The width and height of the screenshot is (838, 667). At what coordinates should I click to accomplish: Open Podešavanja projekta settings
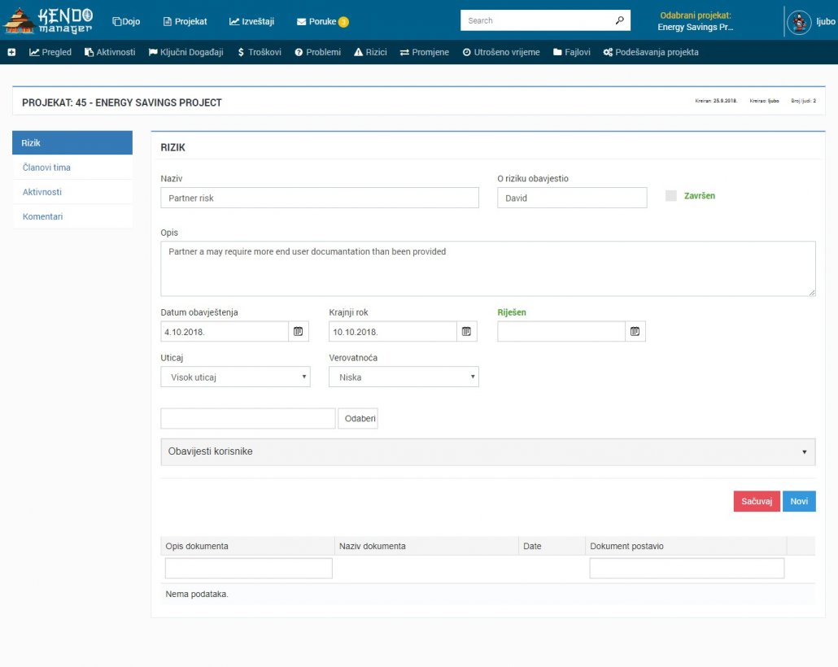[x=651, y=52]
